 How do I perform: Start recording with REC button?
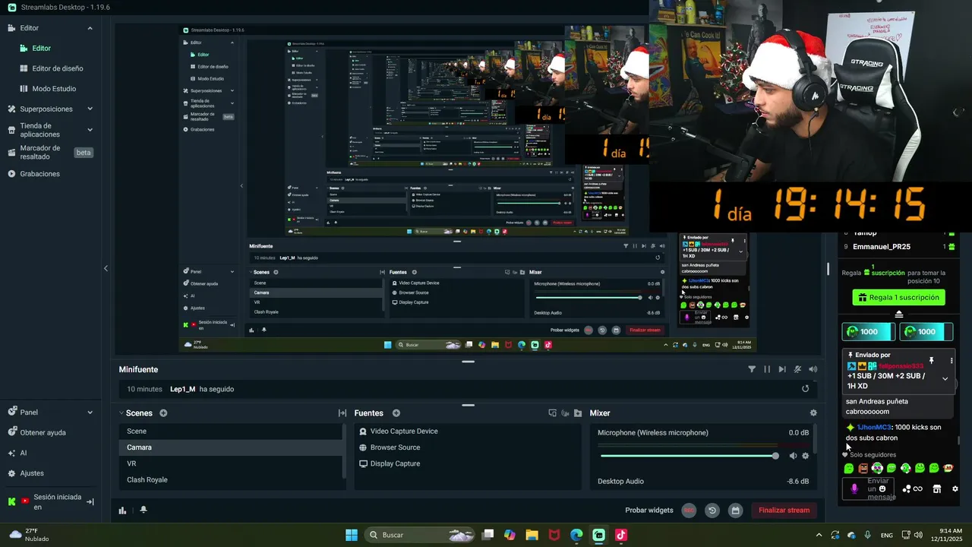tap(689, 511)
